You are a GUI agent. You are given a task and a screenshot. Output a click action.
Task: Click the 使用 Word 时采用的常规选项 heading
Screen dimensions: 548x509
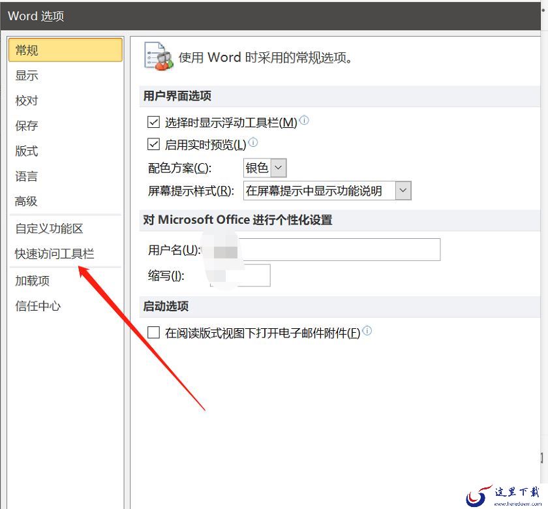[266, 57]
